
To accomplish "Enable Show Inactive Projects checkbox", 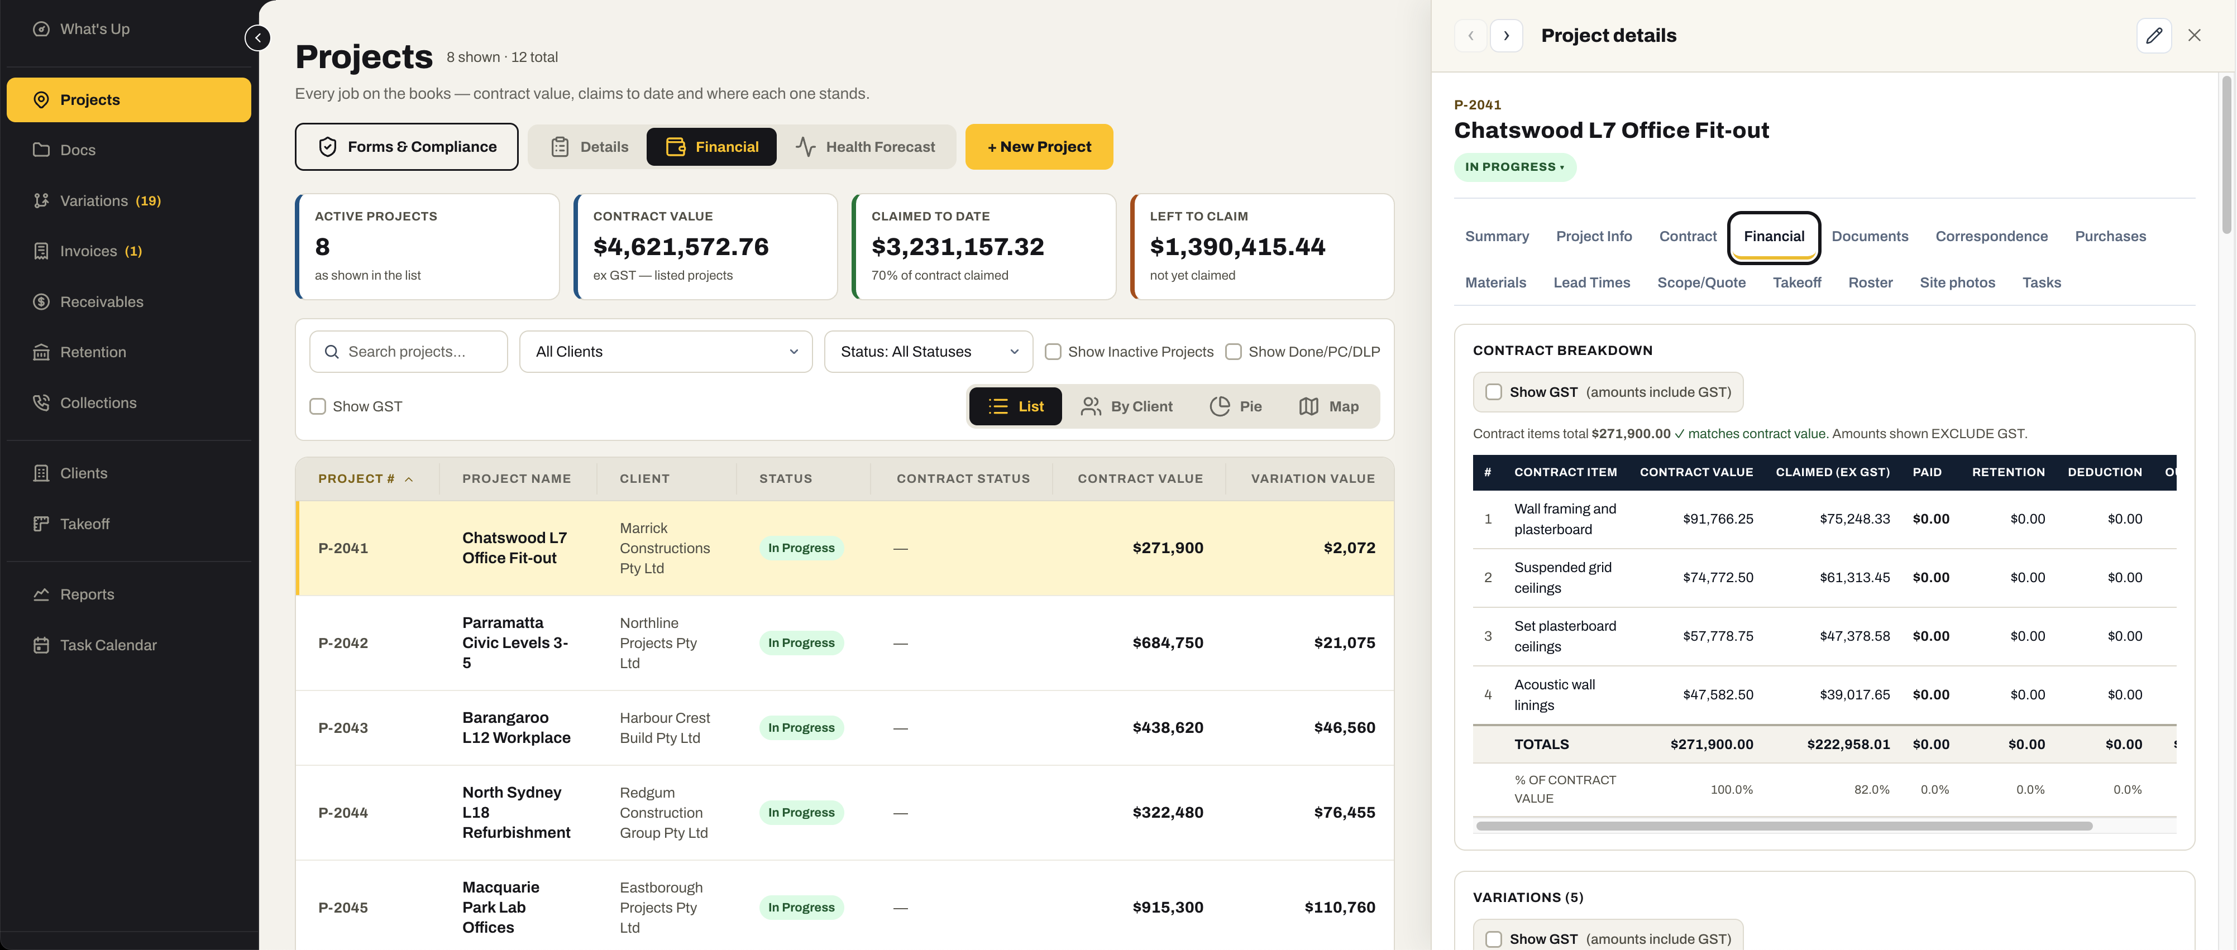I will point(1053,352).
